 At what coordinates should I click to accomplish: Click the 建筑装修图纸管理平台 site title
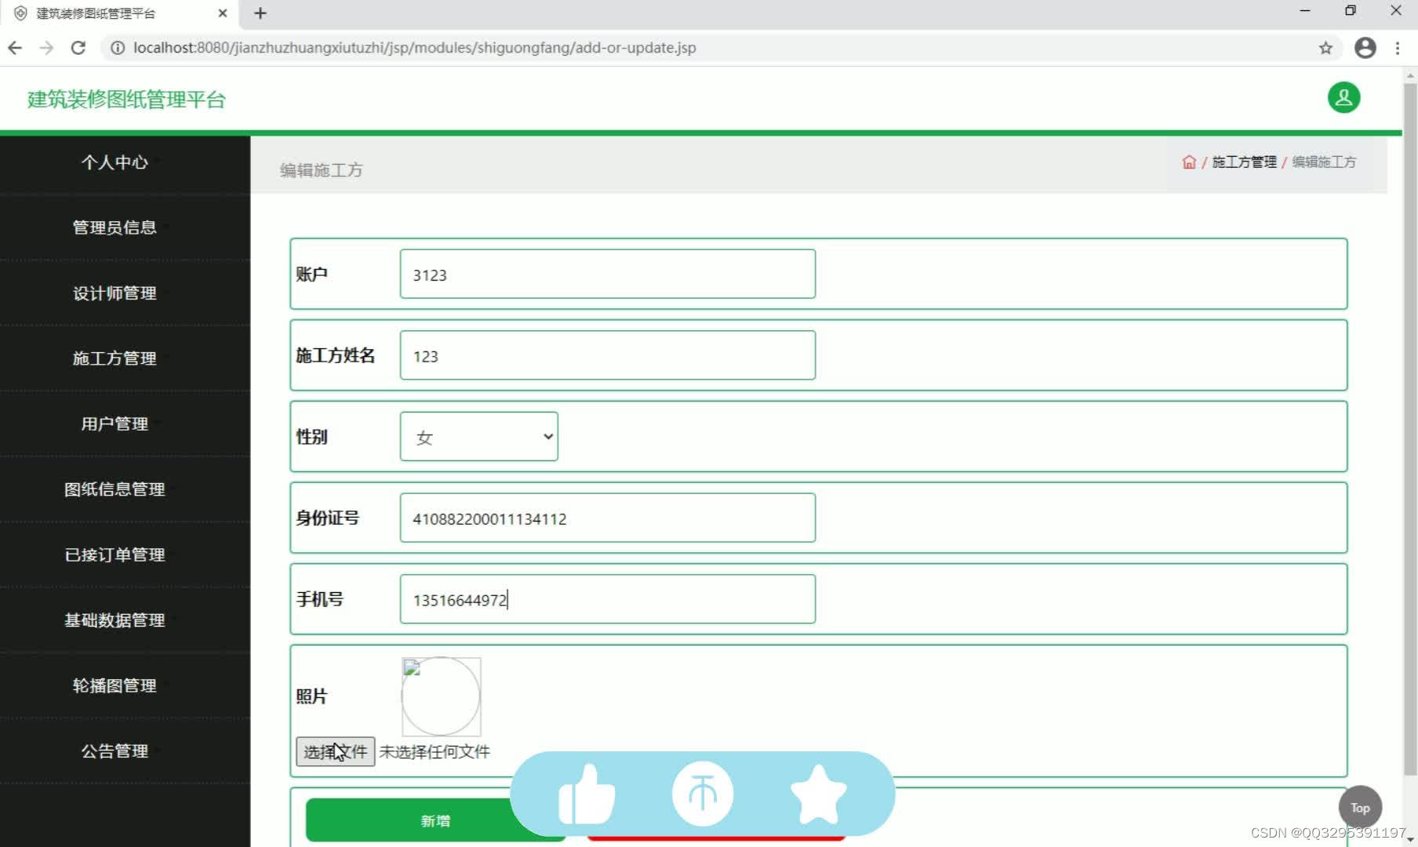tap(126, 100)
